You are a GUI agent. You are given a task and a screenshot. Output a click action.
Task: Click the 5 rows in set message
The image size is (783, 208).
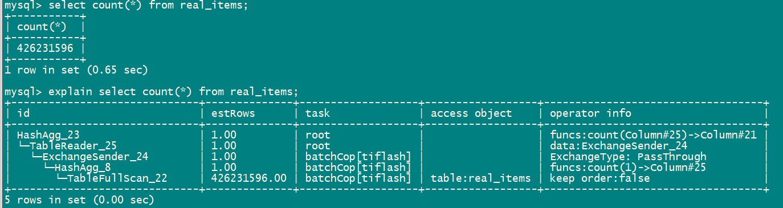point(79,199)
